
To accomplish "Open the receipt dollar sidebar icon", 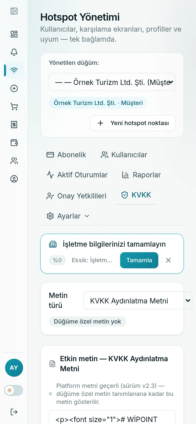I will [14, 125].
